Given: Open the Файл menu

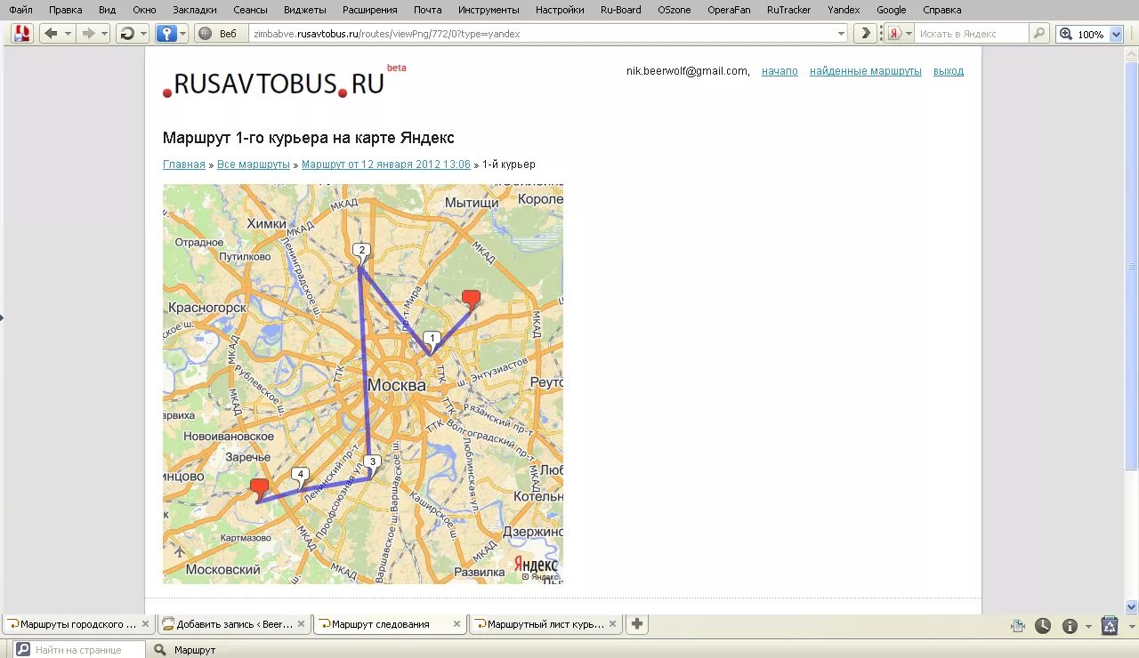Looking at the screenshot, I should click(x=20, y=10).
